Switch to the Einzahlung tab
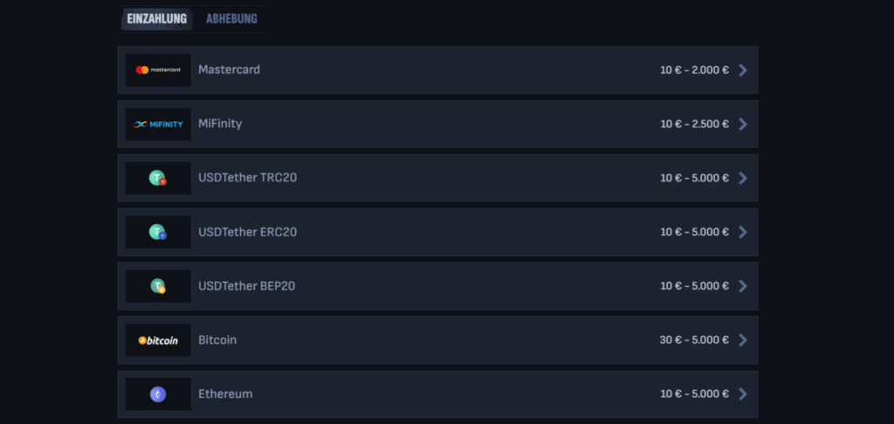The width and height of the screenshot is (894, 424). pos(157,18)
